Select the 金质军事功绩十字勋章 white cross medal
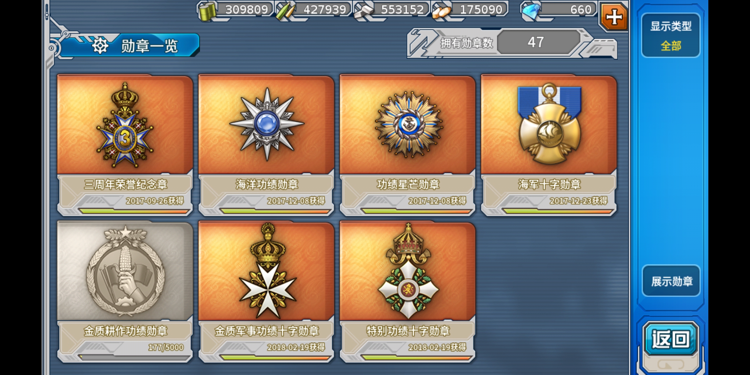Screen dimensions: 750x375 click(267, 271)
